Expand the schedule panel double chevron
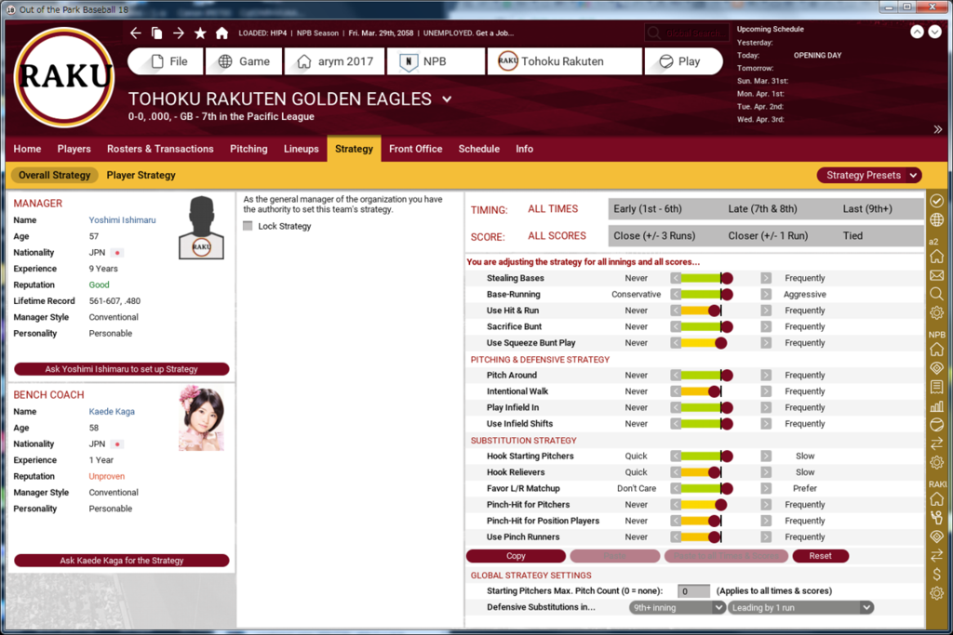Screen dimensions: 953x635 click(x=938, y=129)
